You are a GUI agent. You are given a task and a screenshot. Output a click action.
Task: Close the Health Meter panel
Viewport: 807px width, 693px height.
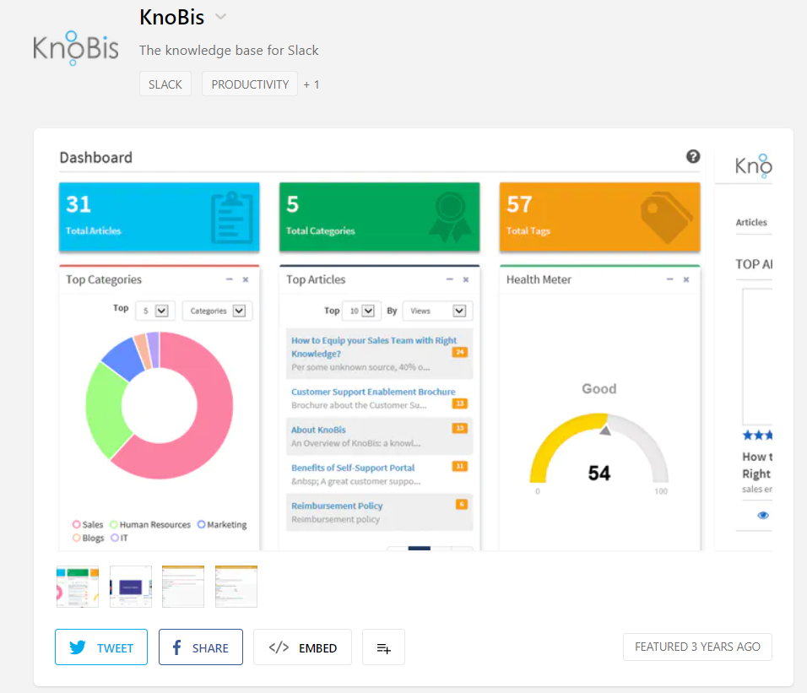pos(686,279)
